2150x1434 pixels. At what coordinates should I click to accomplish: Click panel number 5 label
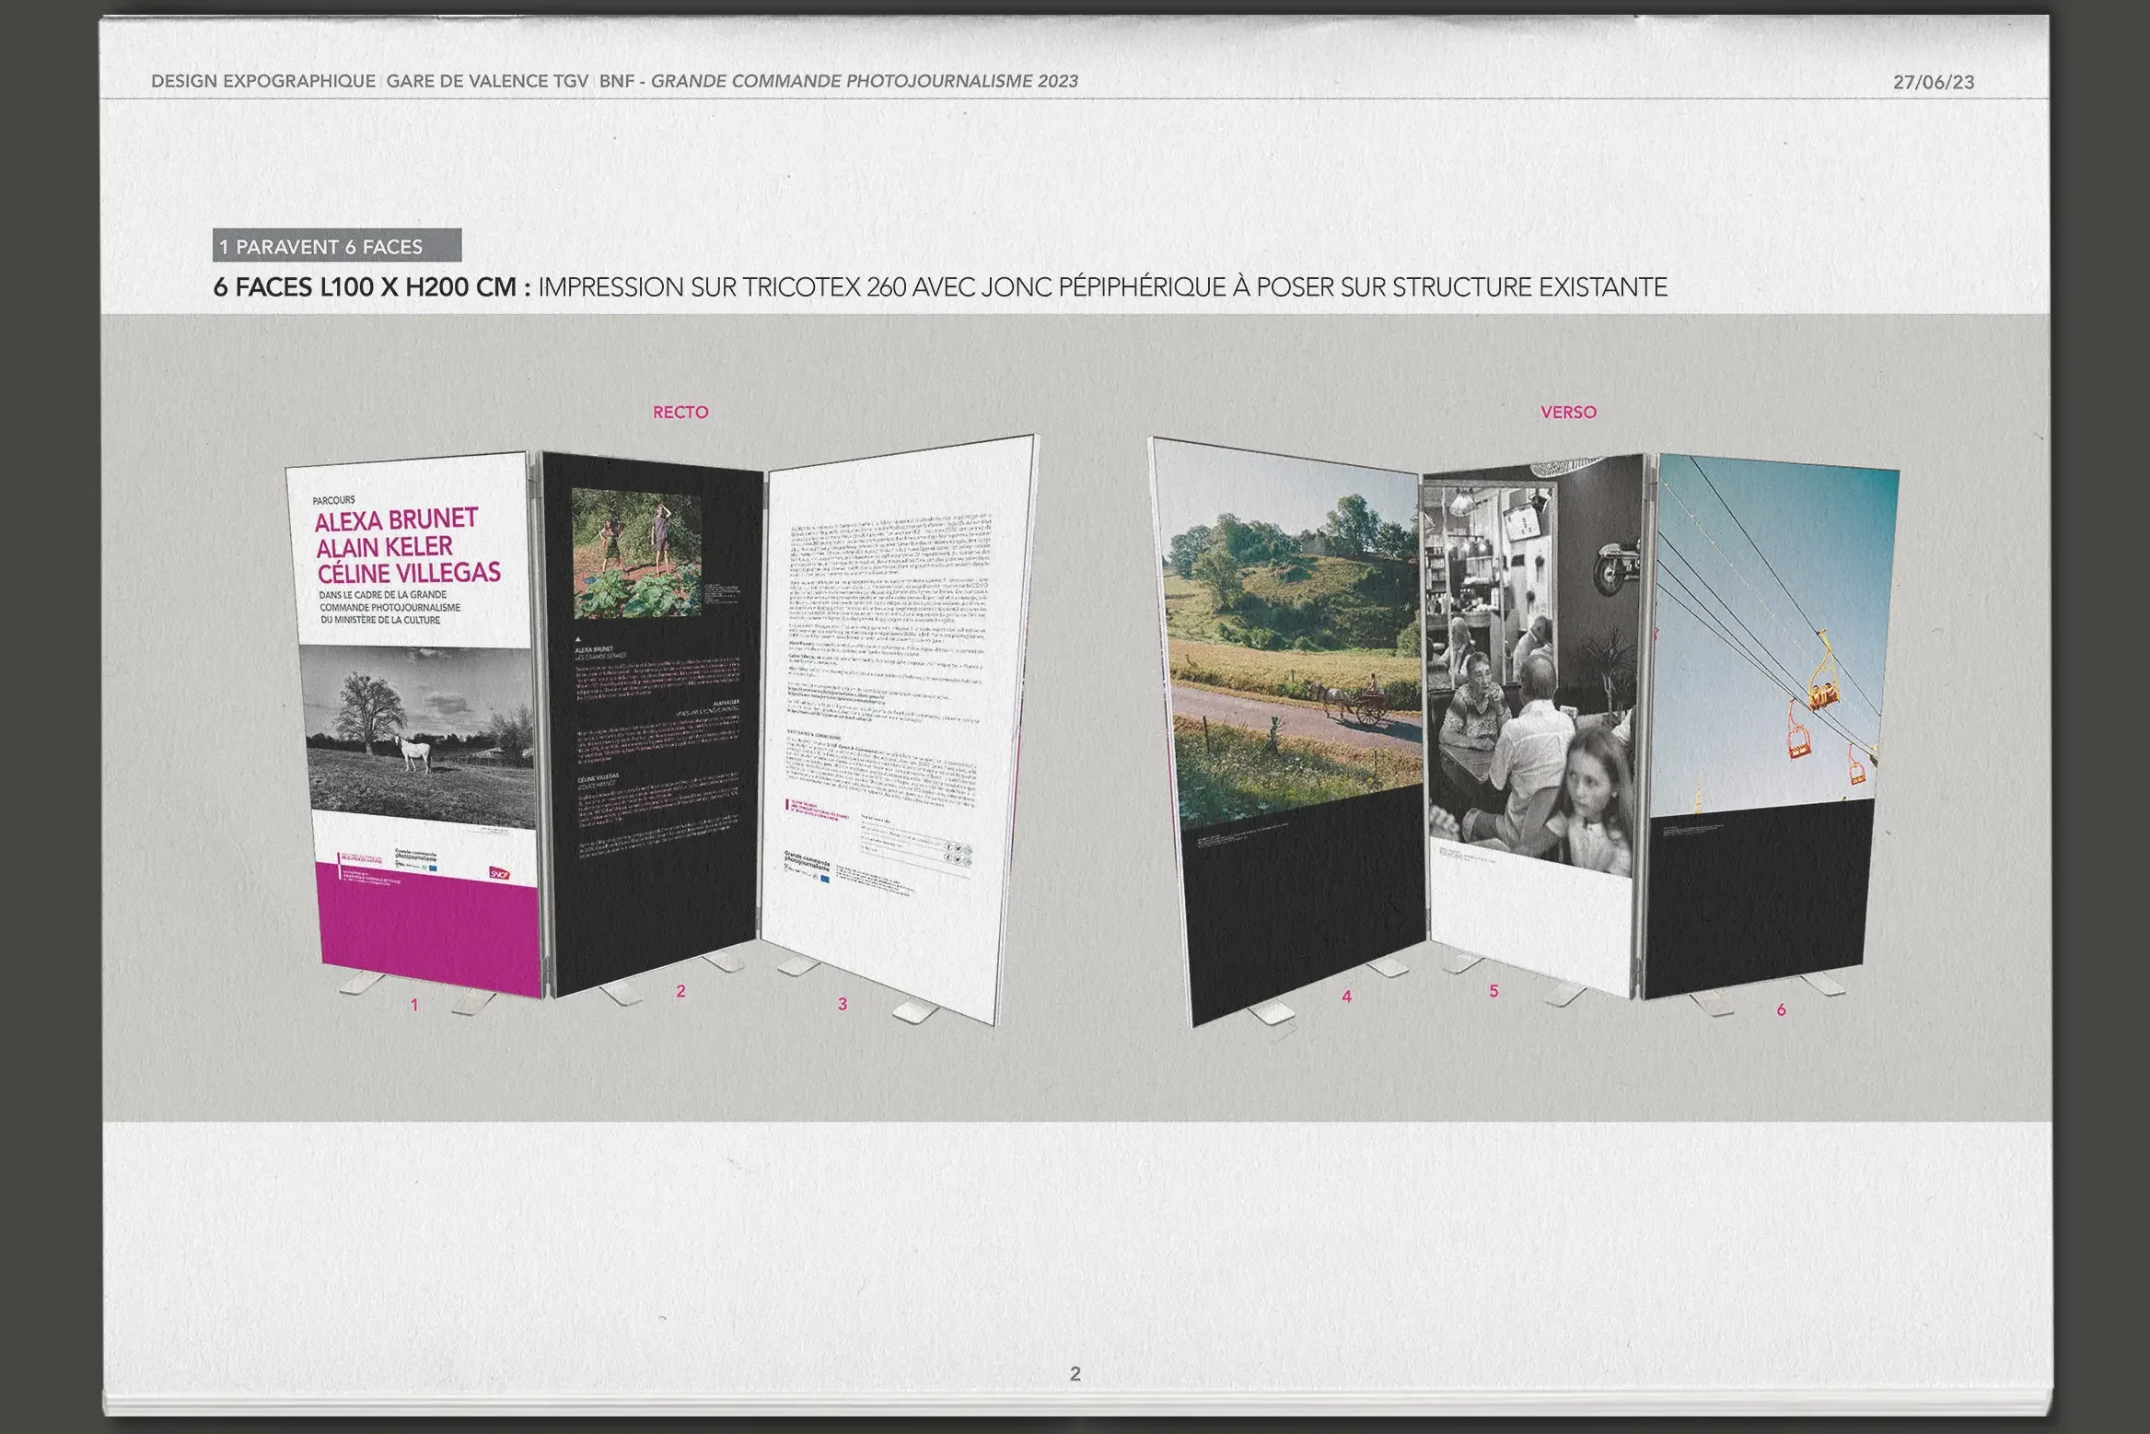pyautogui.click(x=1493, y=991)
